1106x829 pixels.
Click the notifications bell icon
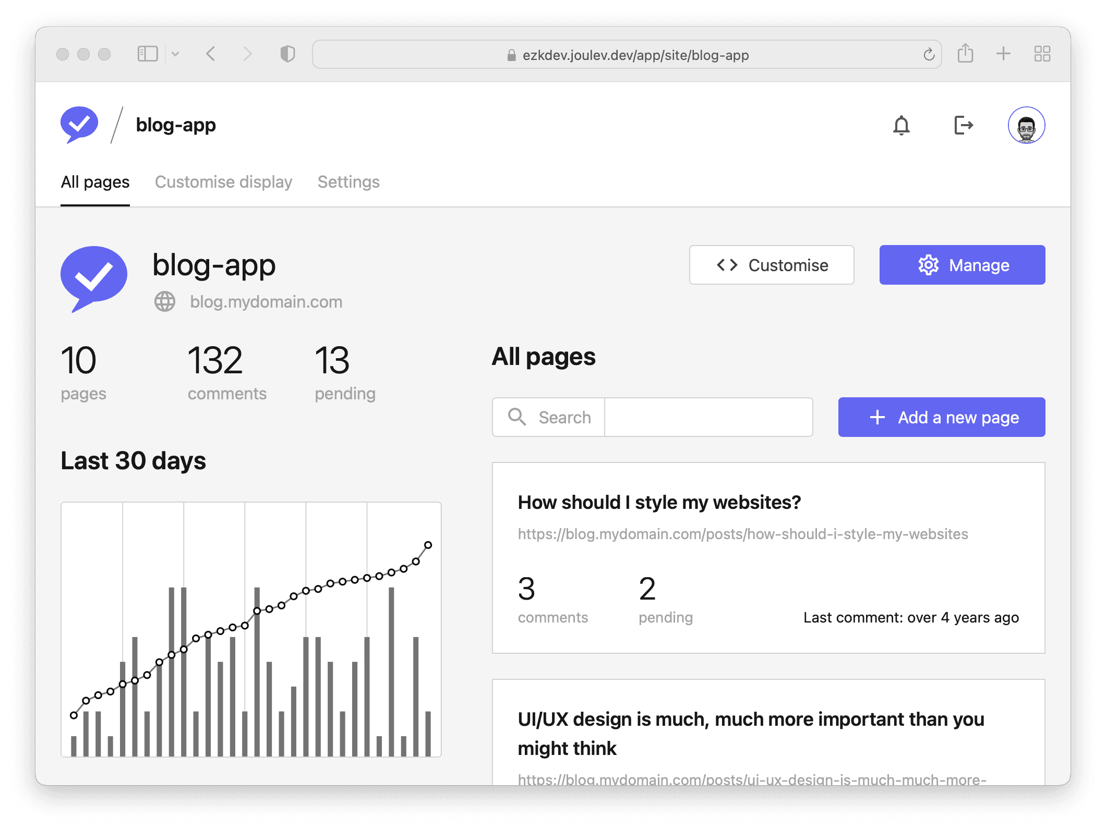click(902, 125)
